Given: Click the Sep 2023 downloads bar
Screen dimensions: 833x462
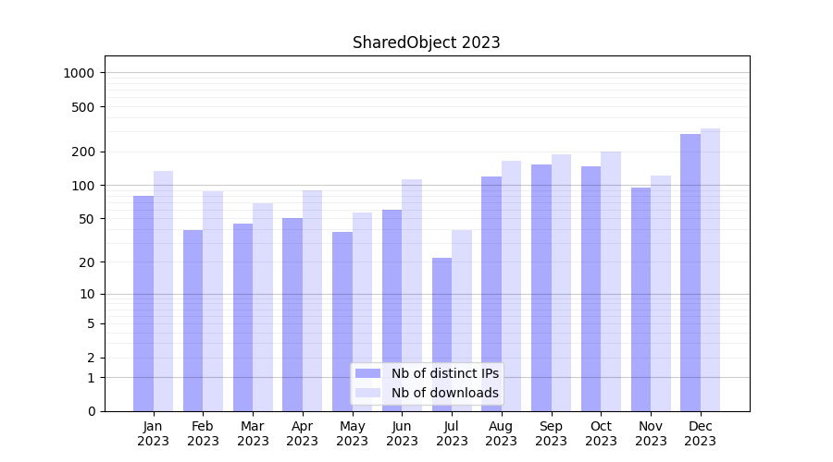Looking at the screenshot, I should pos(561,283).
